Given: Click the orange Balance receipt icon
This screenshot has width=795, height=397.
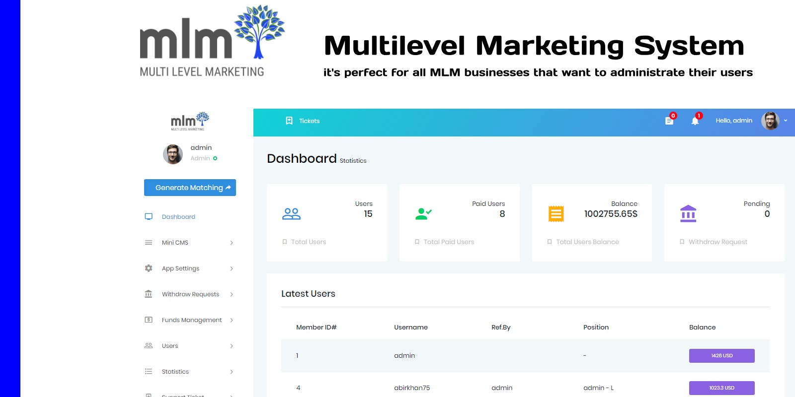Looking at the screenshot, I should 556,214.
